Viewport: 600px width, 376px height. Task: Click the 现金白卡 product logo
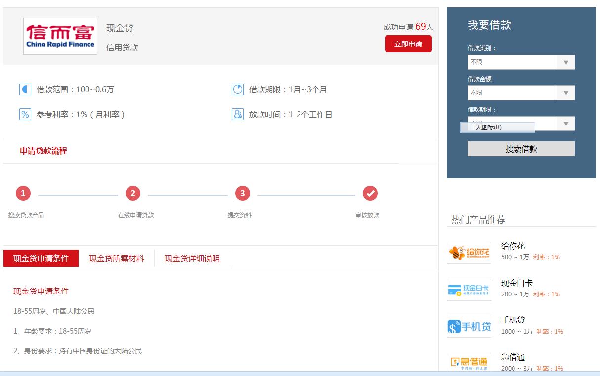pyautogui.click(x=469, y=290)
